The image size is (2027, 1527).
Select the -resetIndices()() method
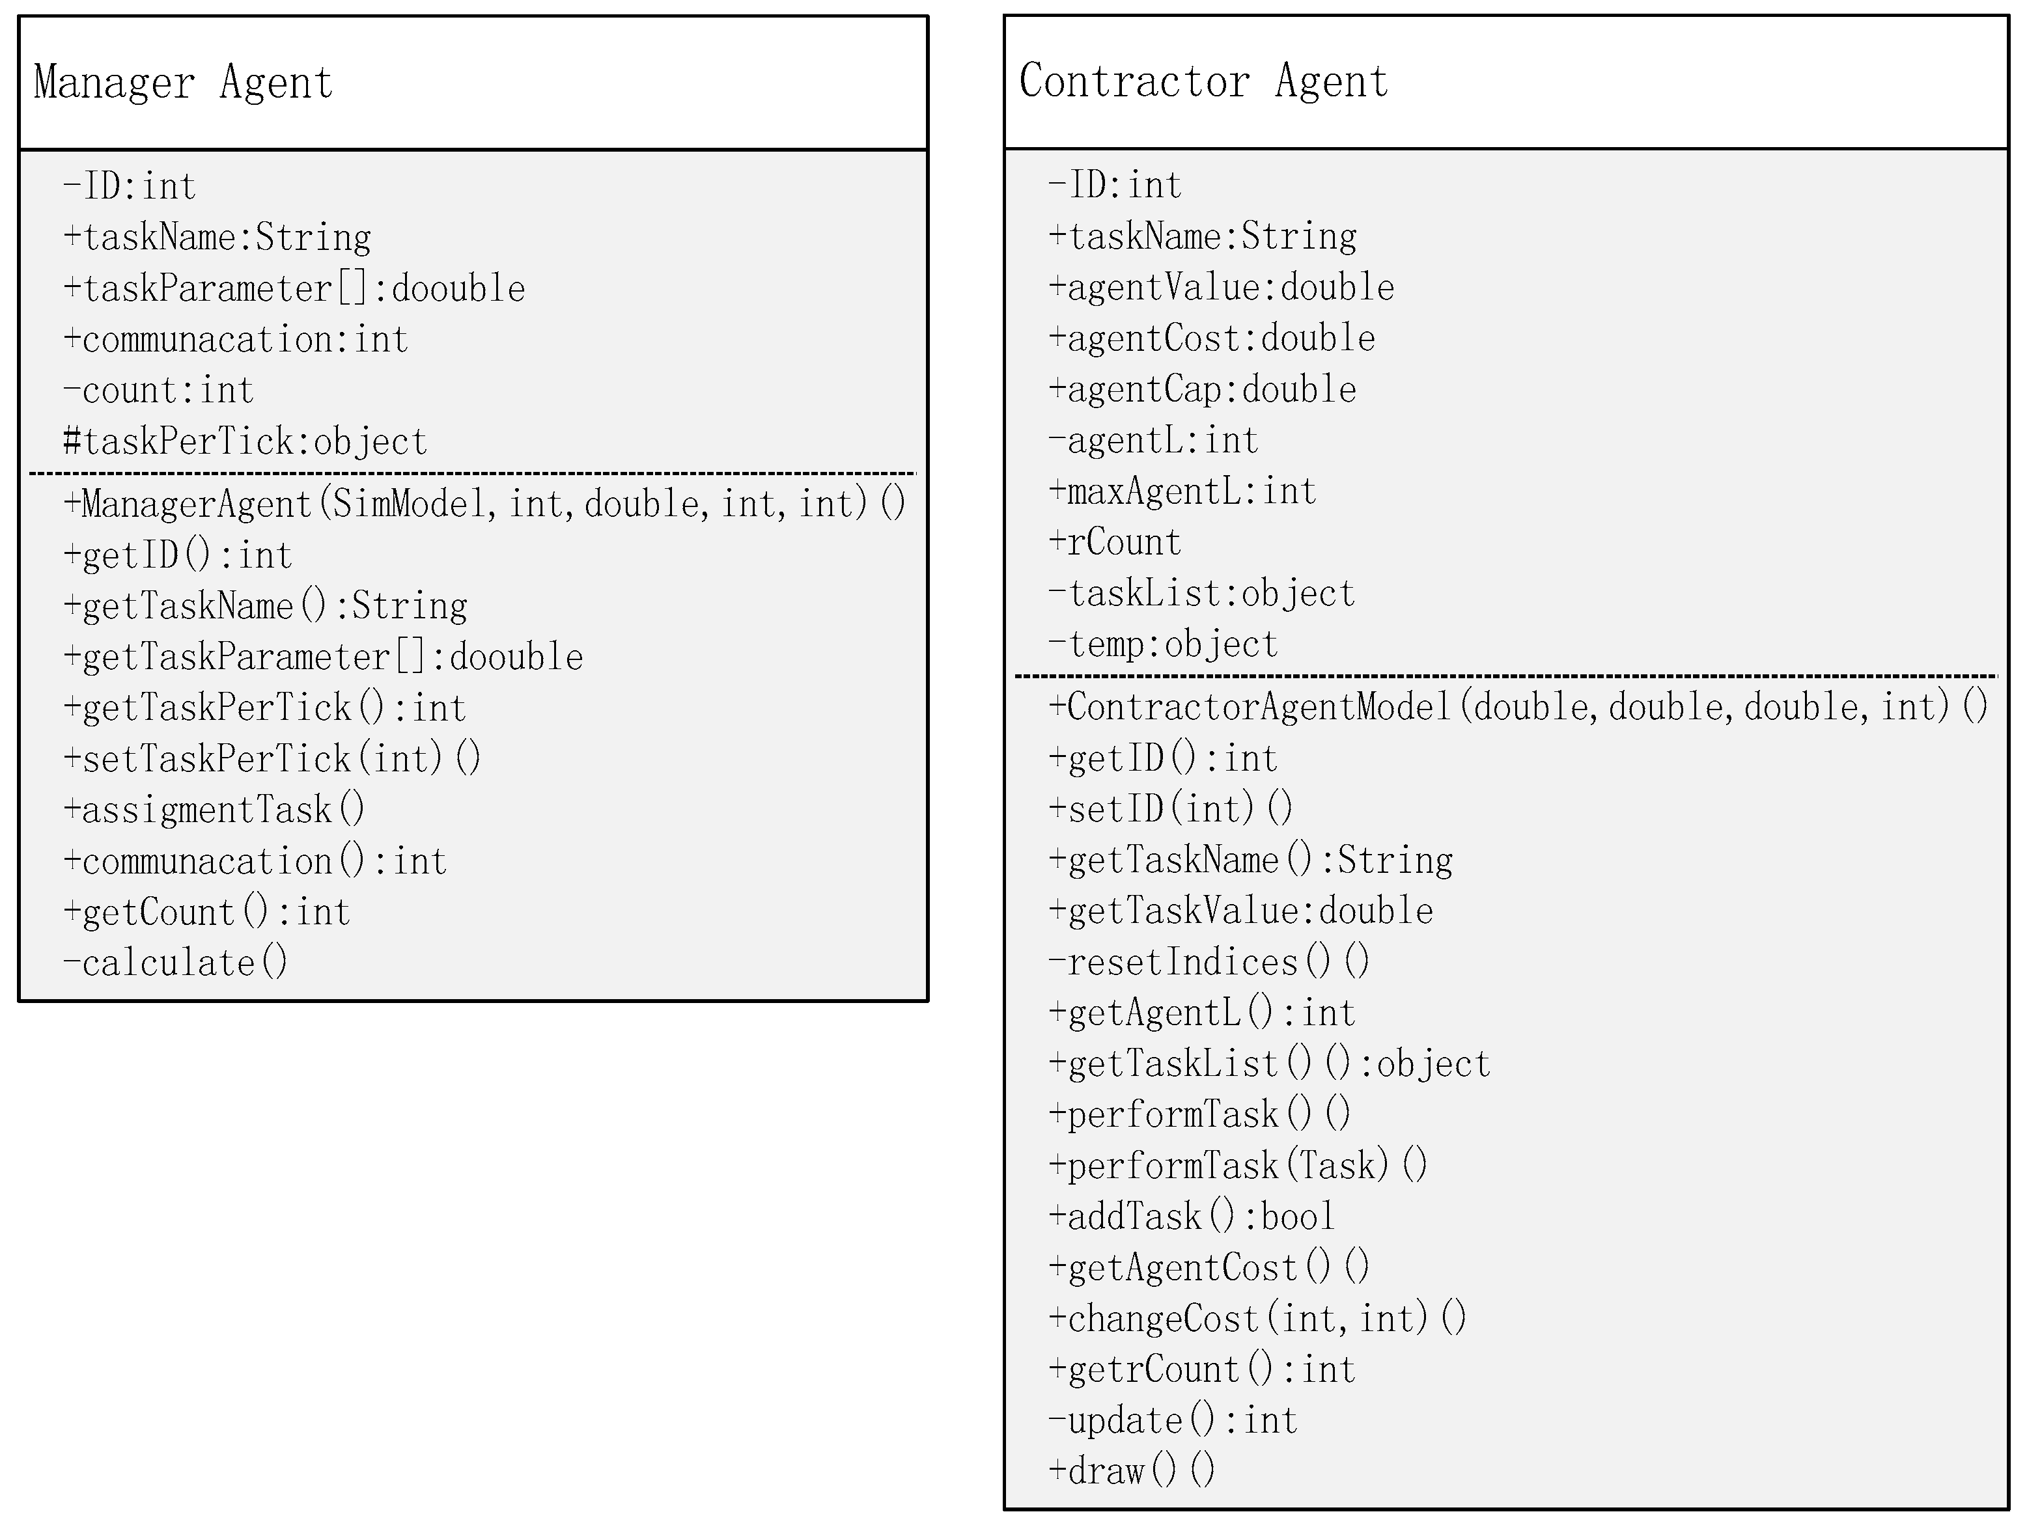[1209, 962]
